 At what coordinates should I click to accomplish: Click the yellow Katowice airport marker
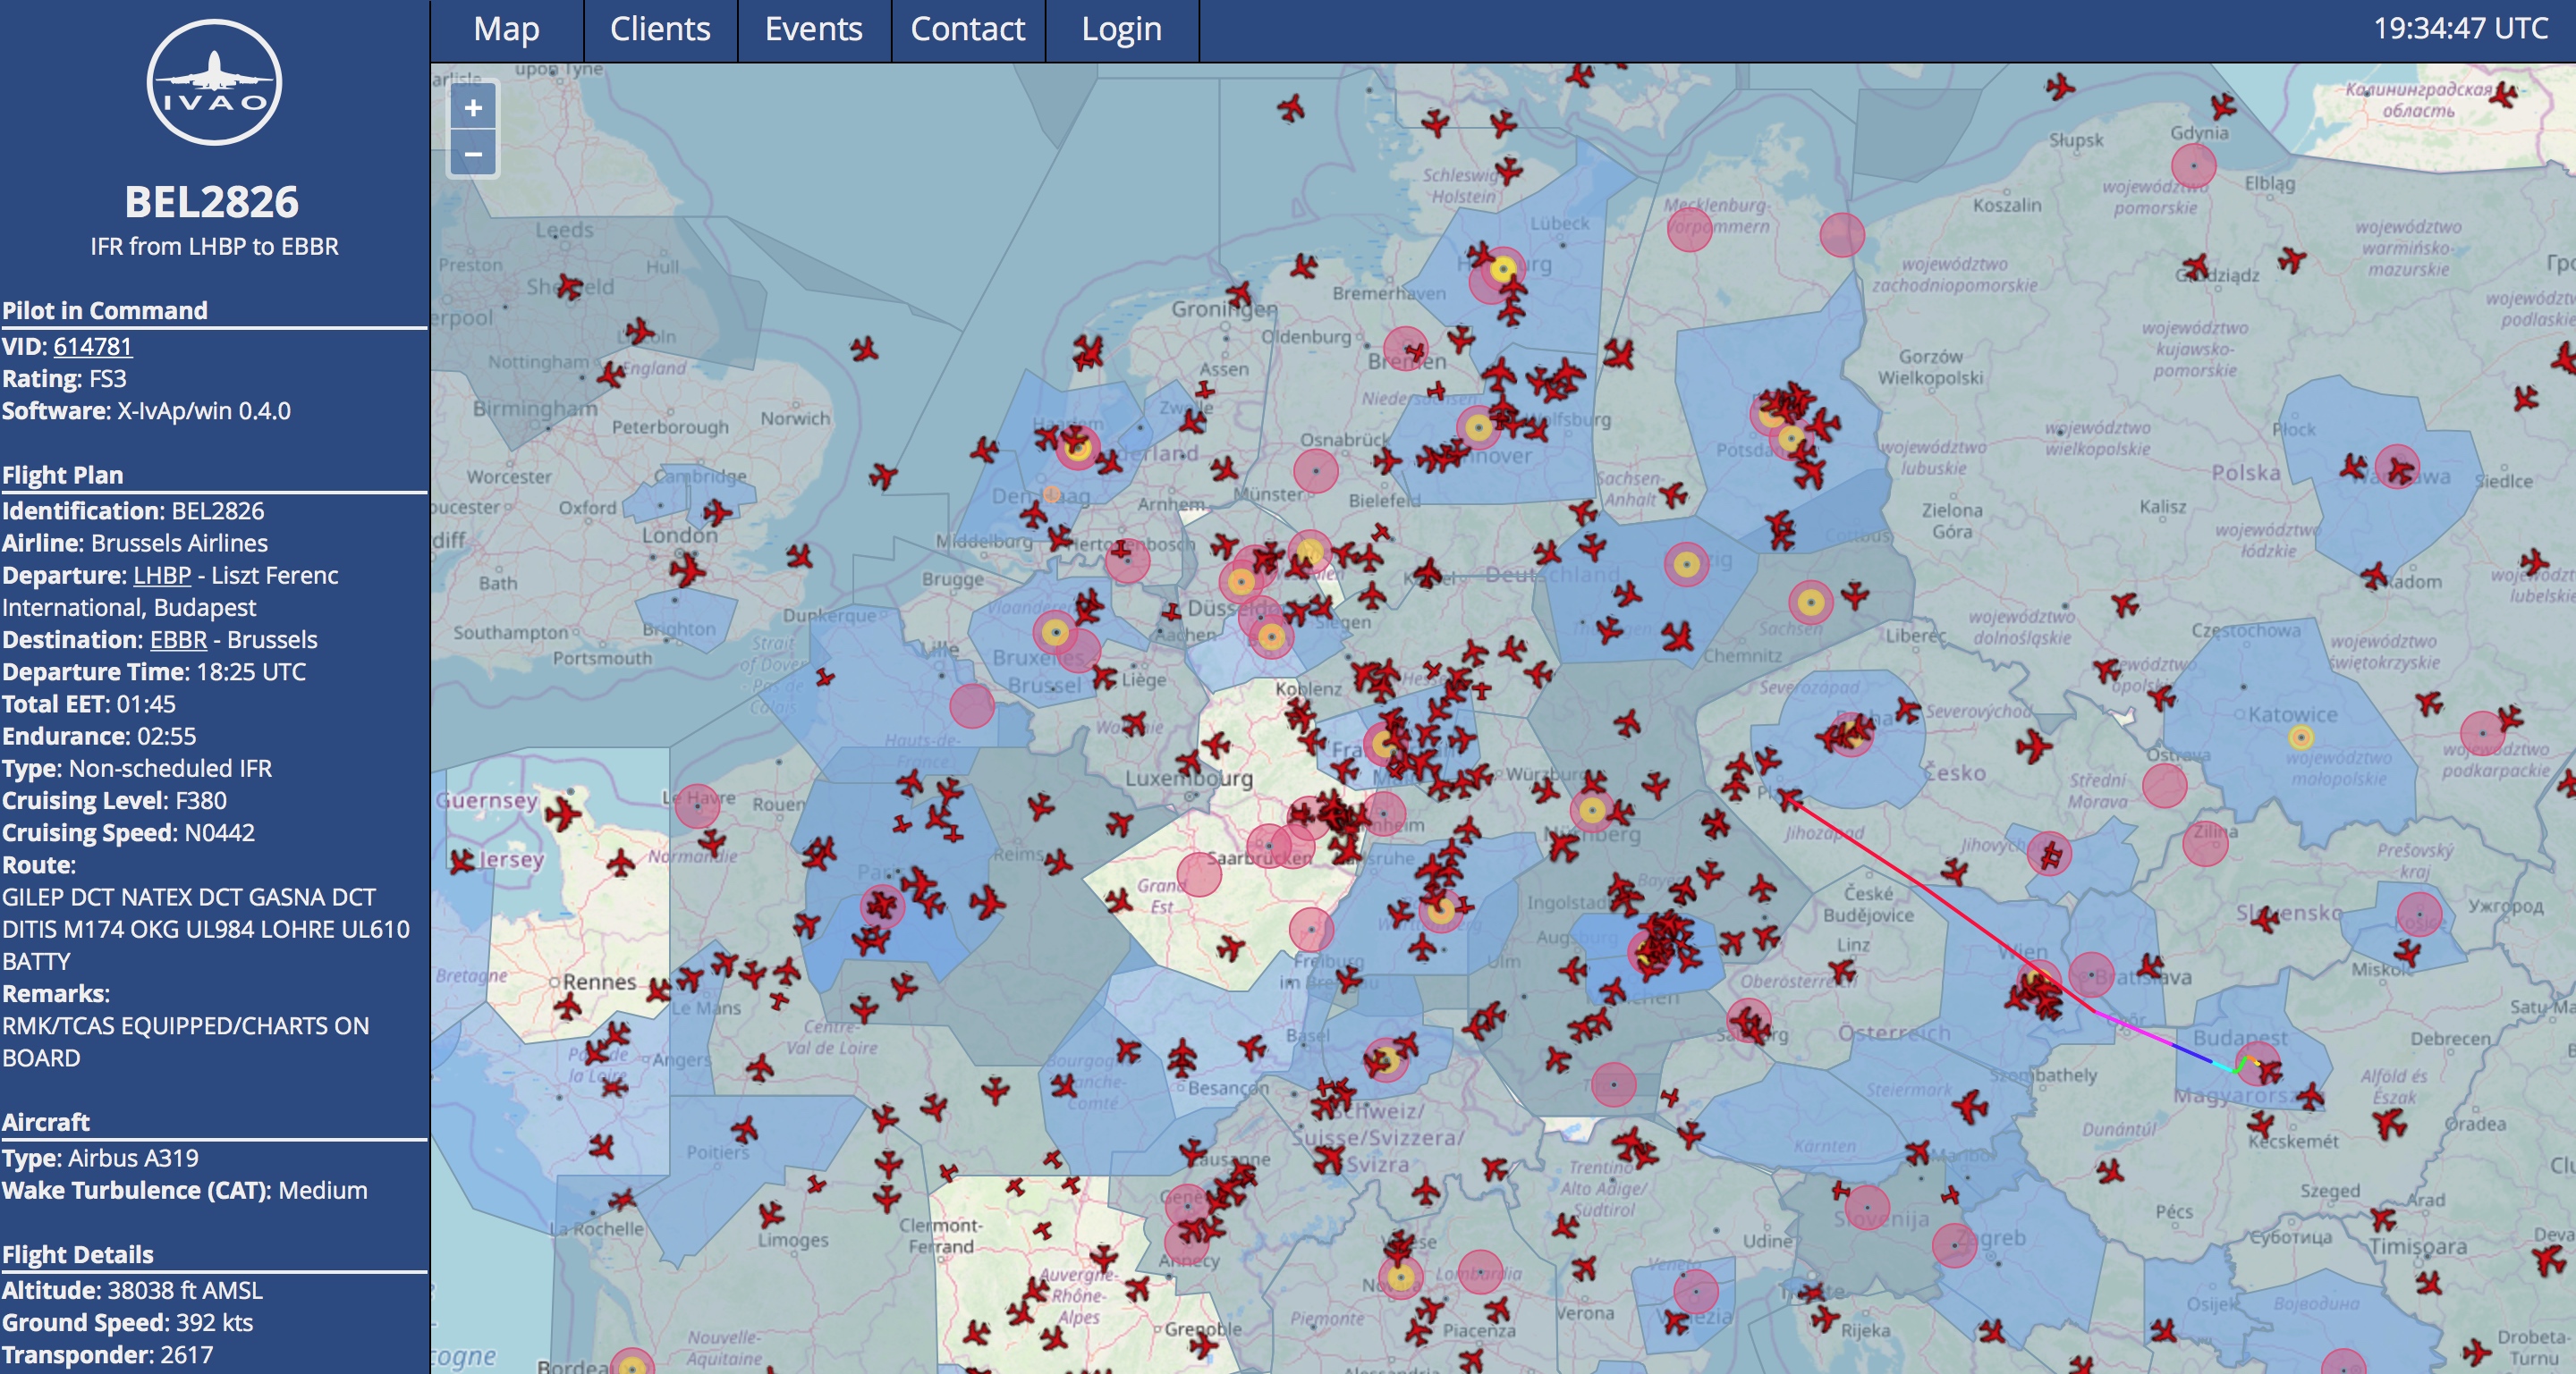tap(2301, 738)
